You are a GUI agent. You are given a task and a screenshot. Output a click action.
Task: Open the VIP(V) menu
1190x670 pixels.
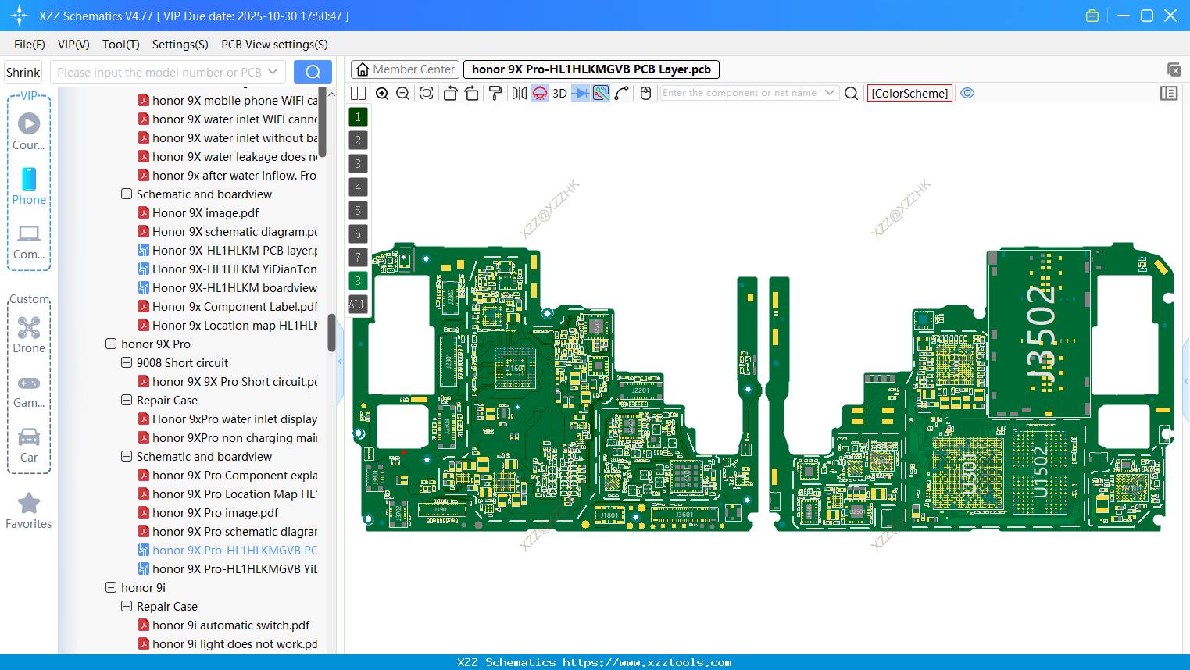(x=73, y=45)
